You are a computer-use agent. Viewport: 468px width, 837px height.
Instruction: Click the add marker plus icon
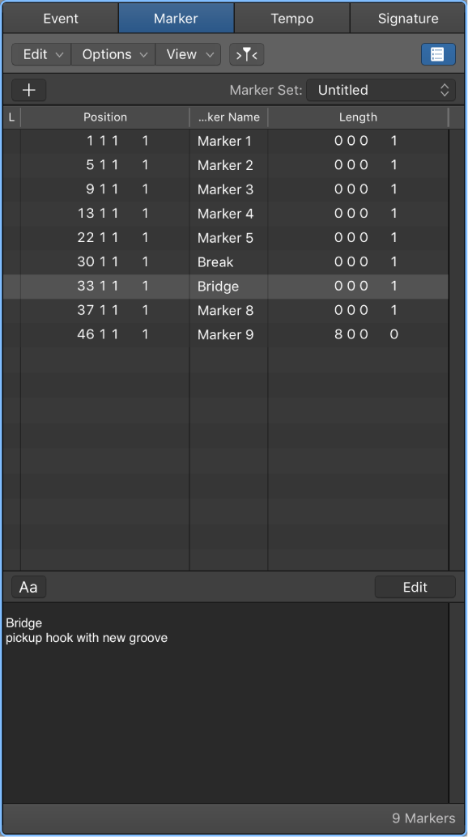[x=28, y=90]
